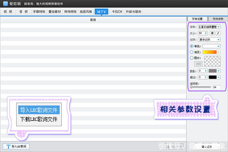Screen dimensions: 228x152
Task: Switch to the 字幕特效 tab
Action: point(39,12)
